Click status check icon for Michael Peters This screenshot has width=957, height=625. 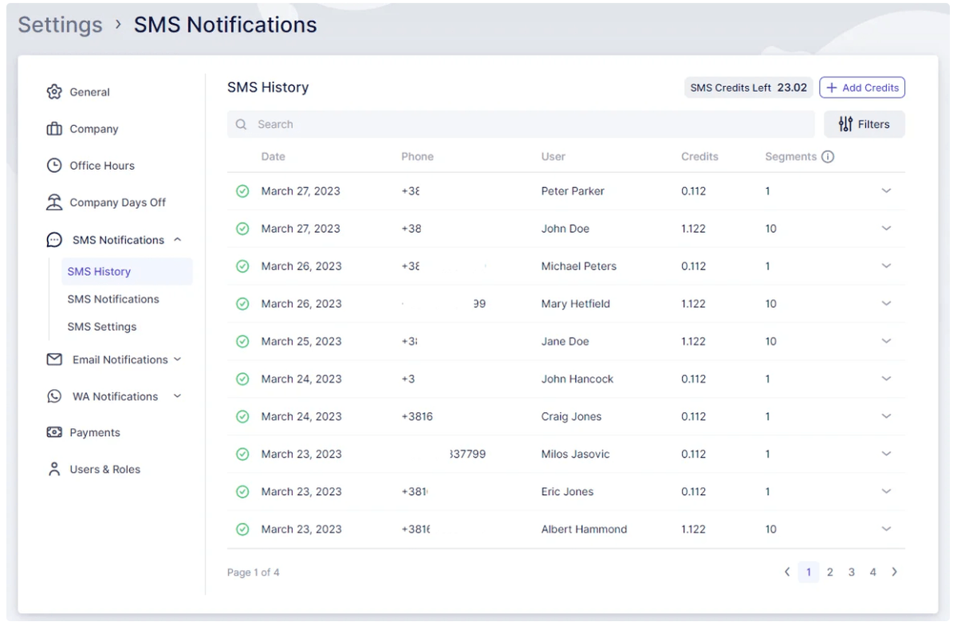tap(242, 266)
